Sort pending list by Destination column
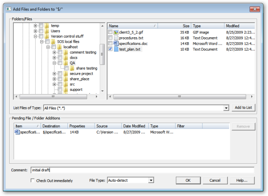This screenshot has width=268, height=196. coord(54,126)
